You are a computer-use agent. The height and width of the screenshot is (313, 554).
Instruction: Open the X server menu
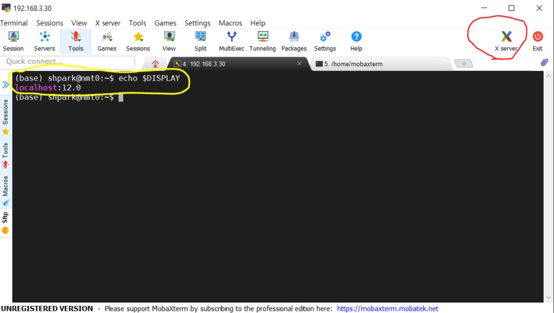(x=108, y=23)
